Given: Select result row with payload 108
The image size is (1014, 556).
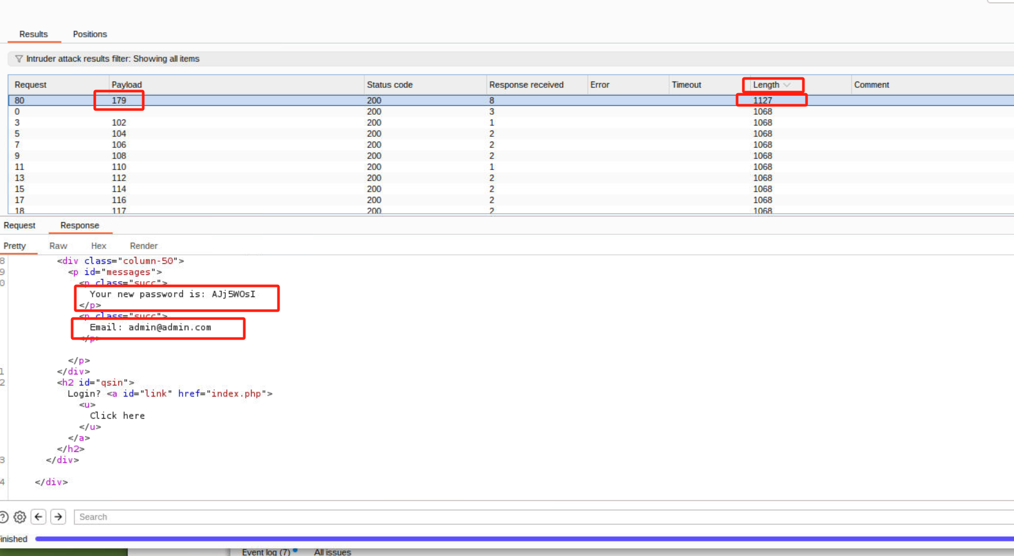Looking at the screenshot, I should 511,156.
